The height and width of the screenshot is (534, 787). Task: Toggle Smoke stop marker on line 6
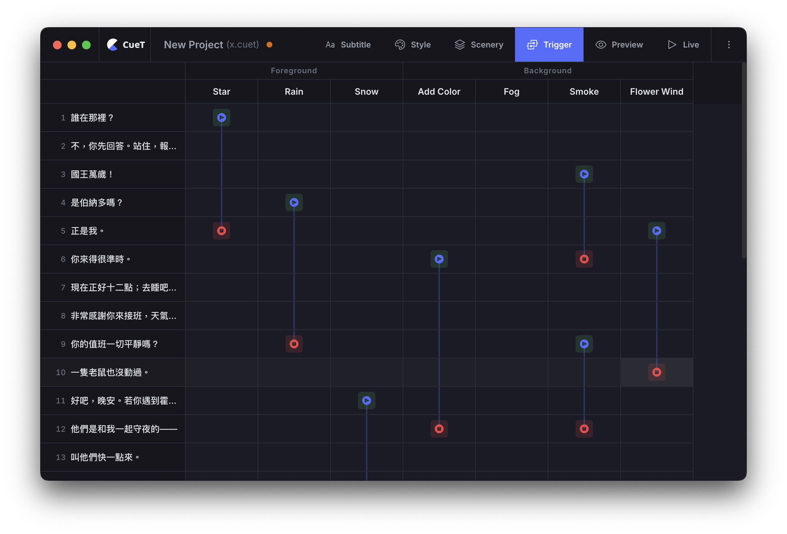pos(584,259)
